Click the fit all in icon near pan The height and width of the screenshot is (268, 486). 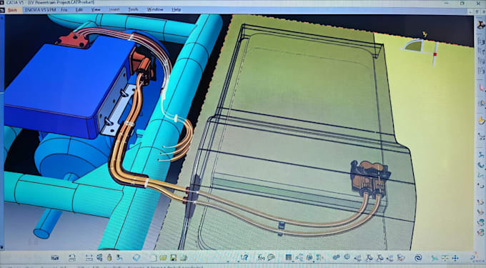click(x=445, y=258)
